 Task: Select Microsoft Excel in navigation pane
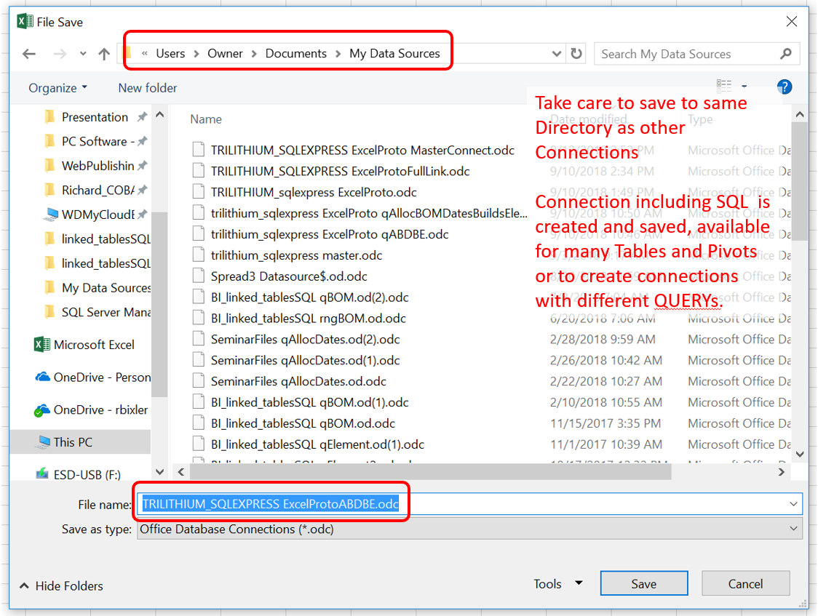coord(84,345)
